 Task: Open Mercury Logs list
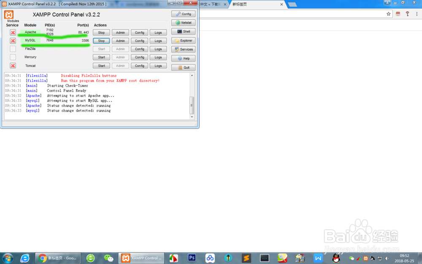(158, 57)
